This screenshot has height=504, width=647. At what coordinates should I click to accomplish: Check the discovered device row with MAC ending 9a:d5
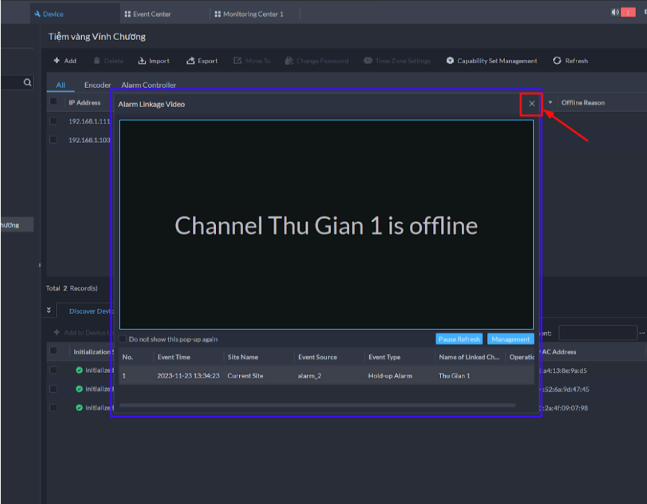pos(53,370)
